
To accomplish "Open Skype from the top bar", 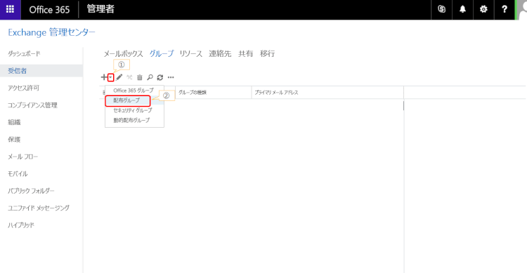I will point(442,9).
